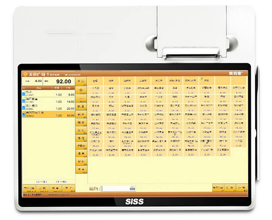
Task: Select the category tab with green checkmark
Action: coord(207,81)
